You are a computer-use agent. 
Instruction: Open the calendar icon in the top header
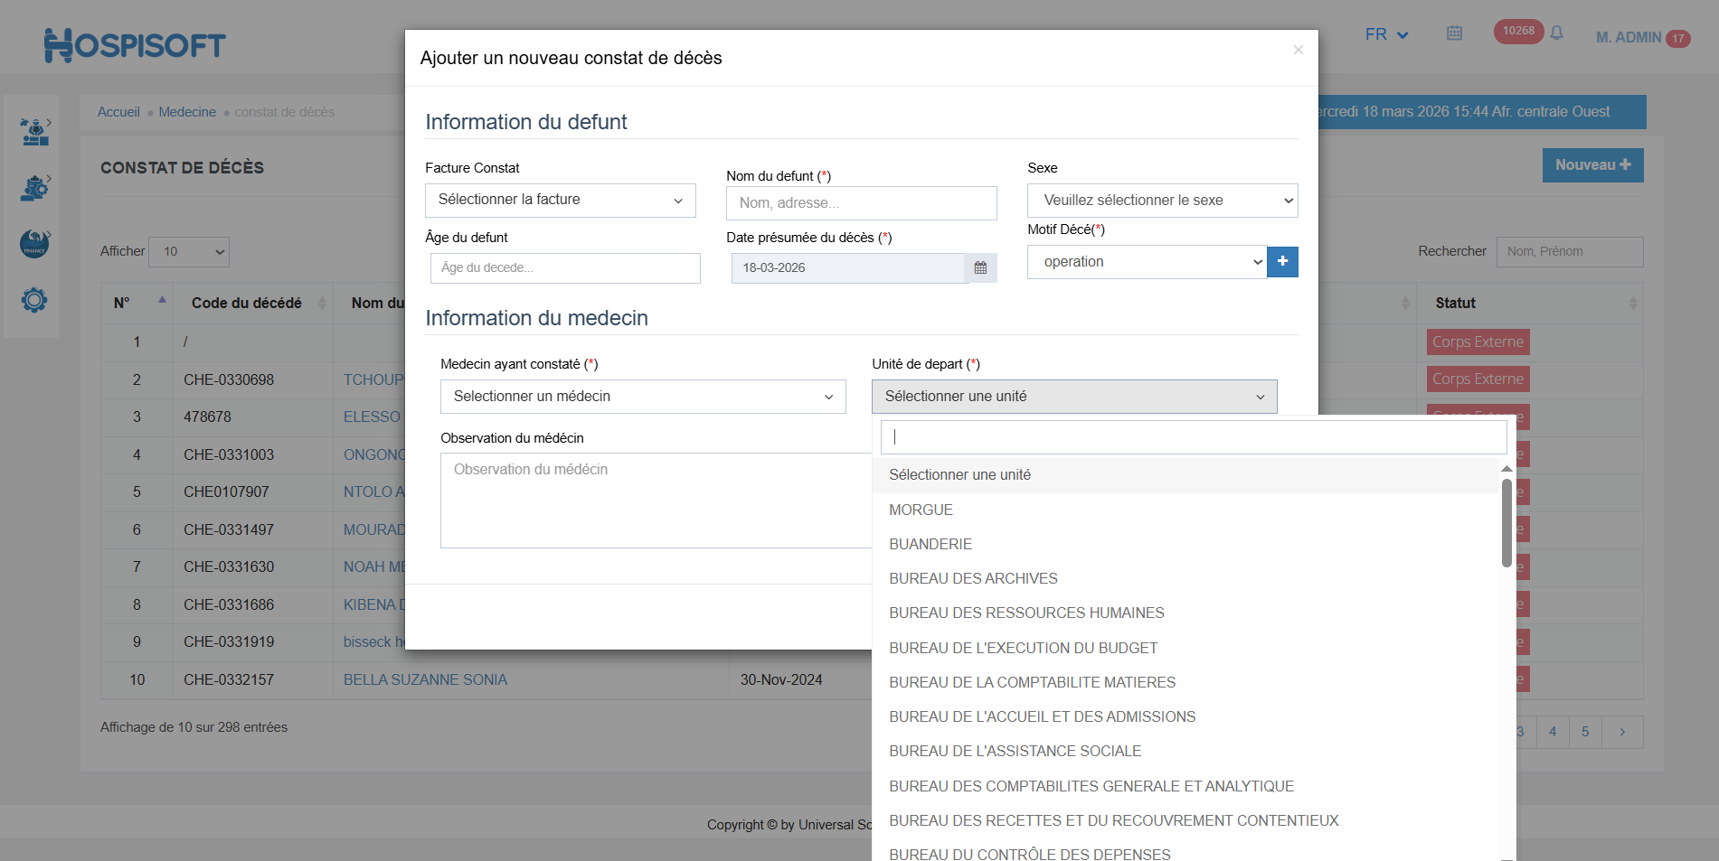coord(1454,33)
